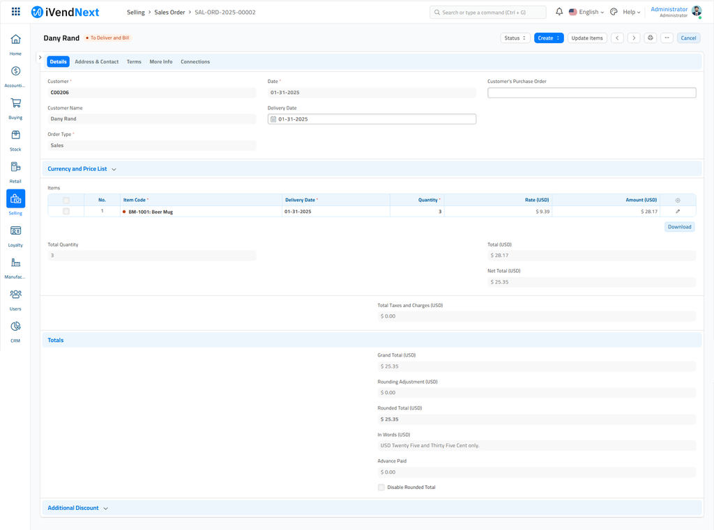The height and width of the screenshot is (530, 714).
Task: Print this sales order
Action: click(x=650, y=38)
